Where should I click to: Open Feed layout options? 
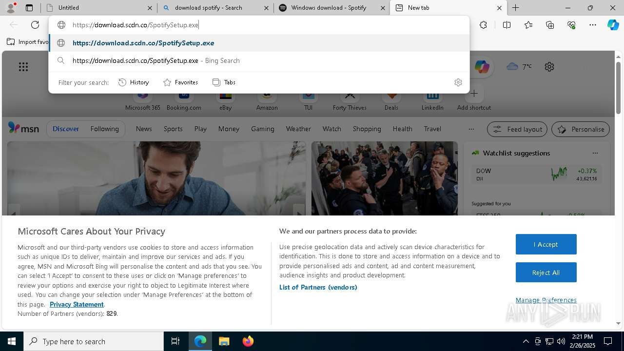[x=517, y=129]
